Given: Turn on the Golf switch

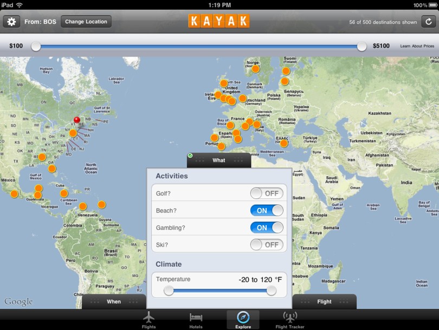Looking at the screenshot, I should [x=267, y=193].
